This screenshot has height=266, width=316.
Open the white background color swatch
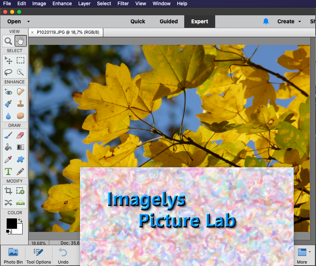[x=19, y=232]
